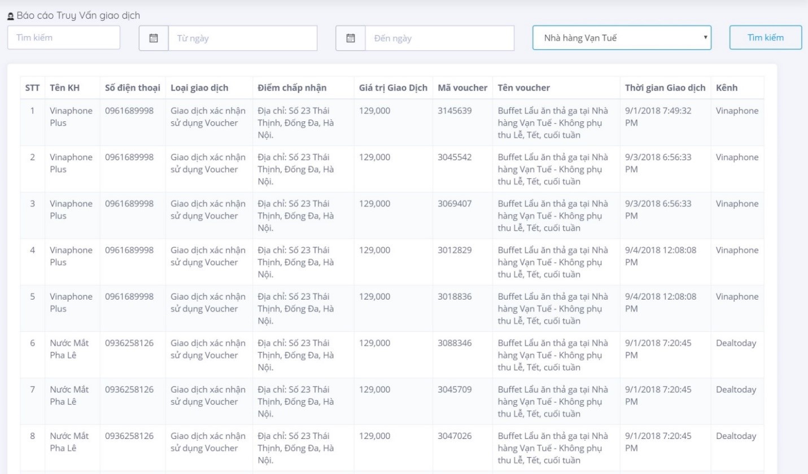Click the calendar icon beside Từ ngày
The height and width of the screenshot is (474, 808).
pos(154,38)
